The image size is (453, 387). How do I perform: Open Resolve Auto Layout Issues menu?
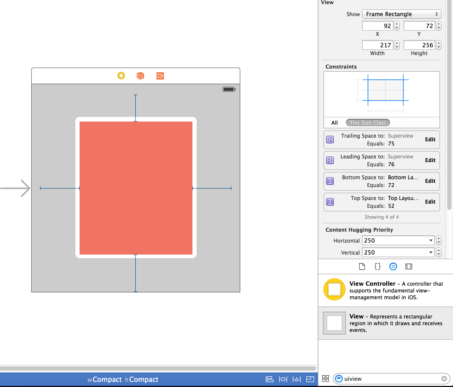297,379
